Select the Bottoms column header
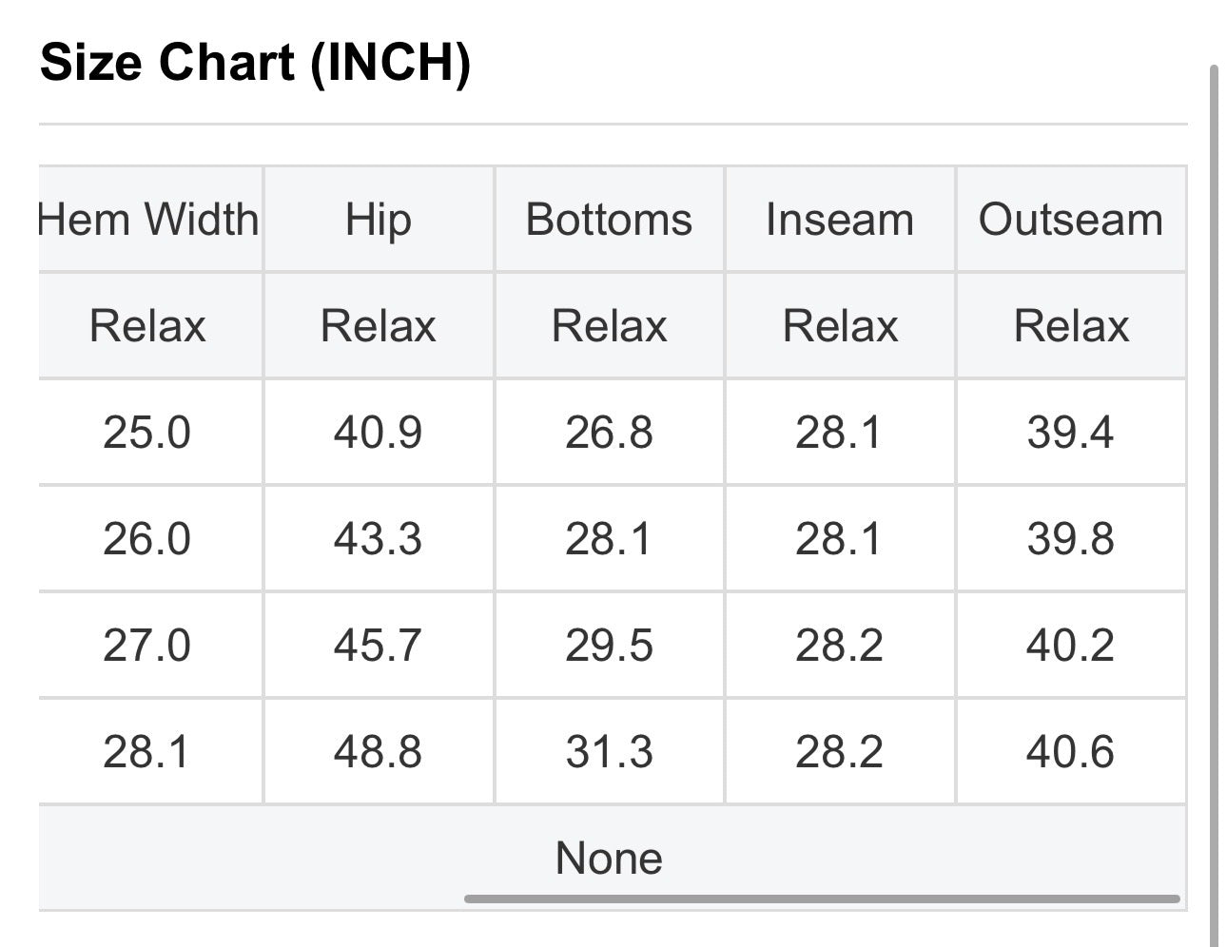Viewport: 1227px width, 947px height. 609,220
